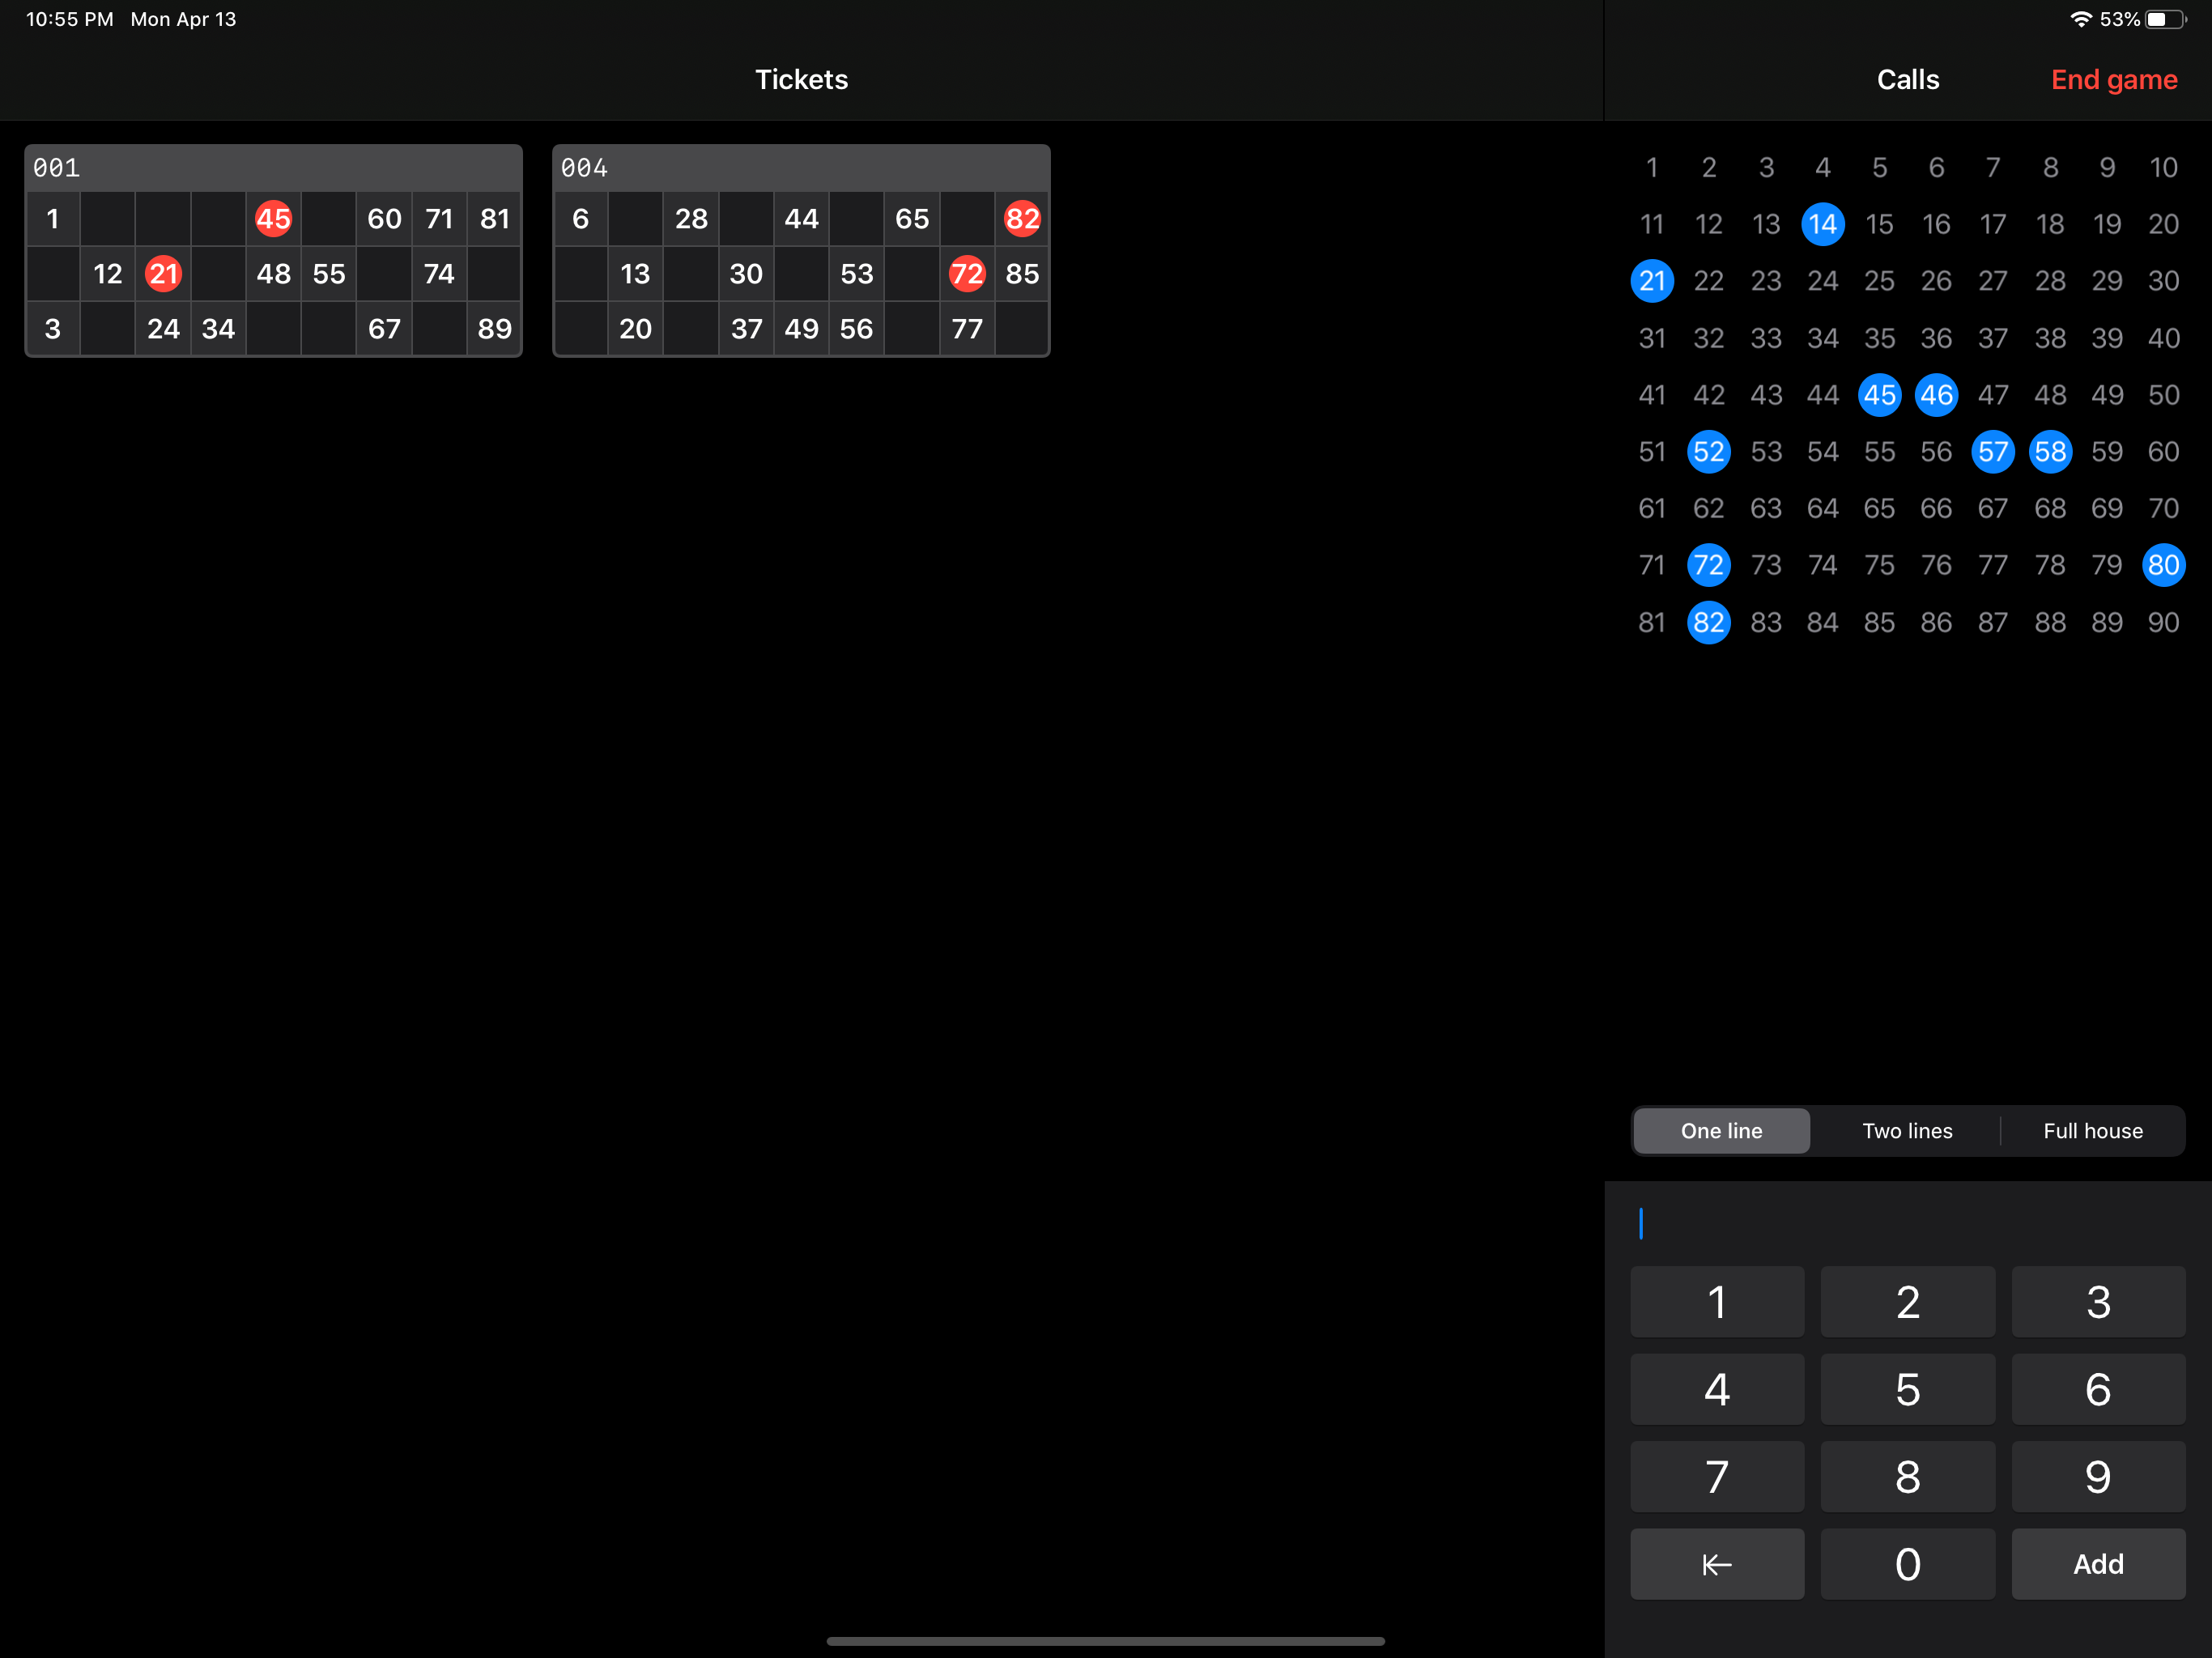This screenshot has height=1658, width=2212.
Task: Tap keypad digit 4 button
Action: [1717, 1389]
